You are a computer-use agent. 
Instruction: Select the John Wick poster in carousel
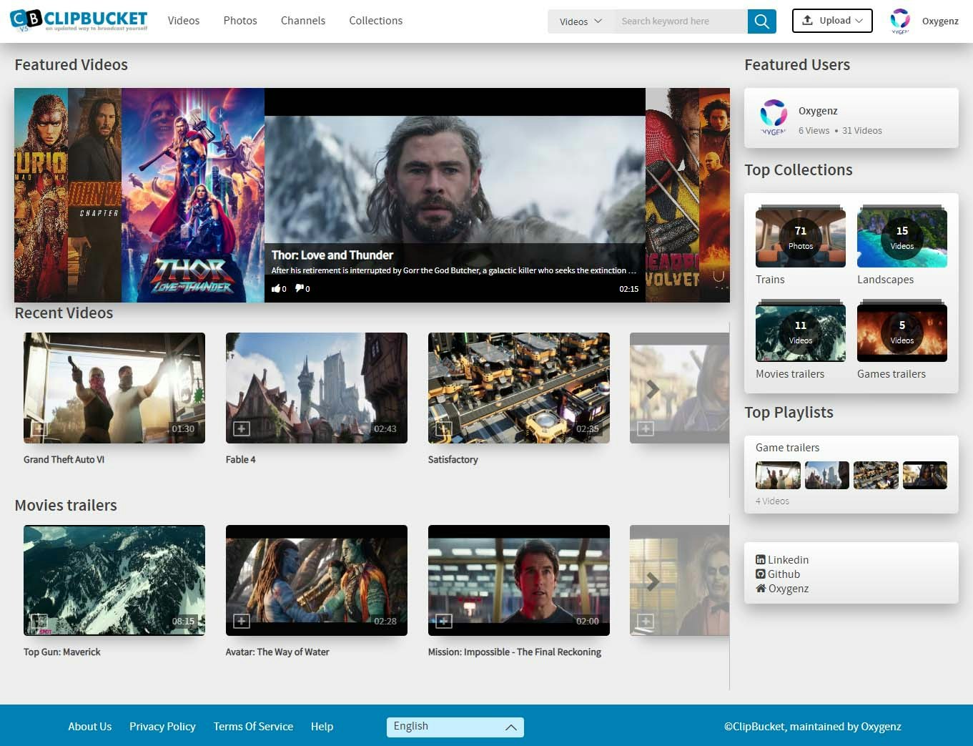click(95, 195)
